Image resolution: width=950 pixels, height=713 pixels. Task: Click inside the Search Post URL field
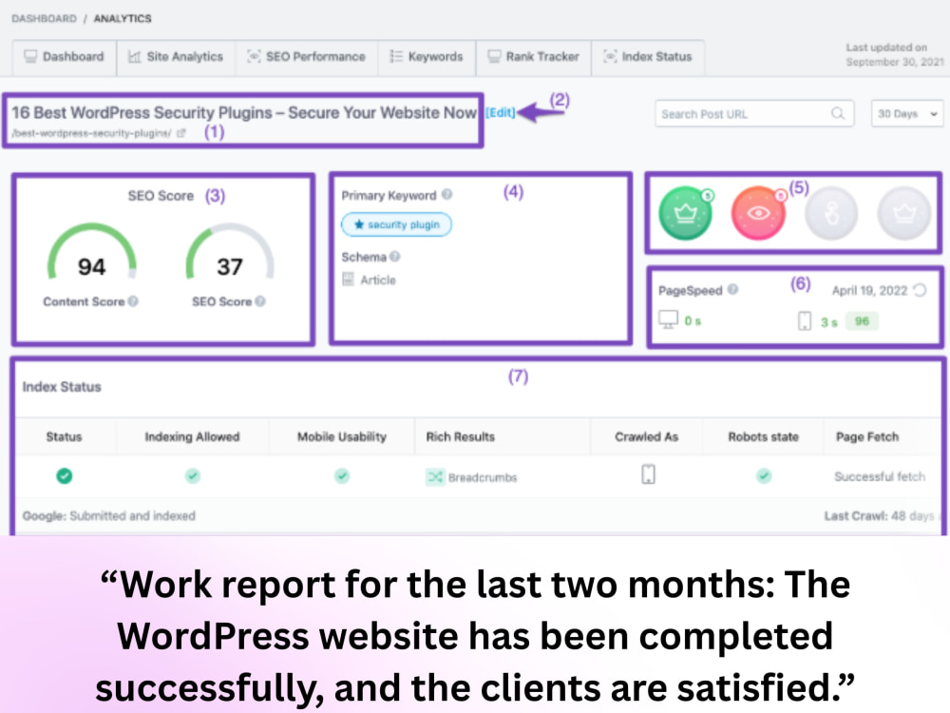coord(754,114)
